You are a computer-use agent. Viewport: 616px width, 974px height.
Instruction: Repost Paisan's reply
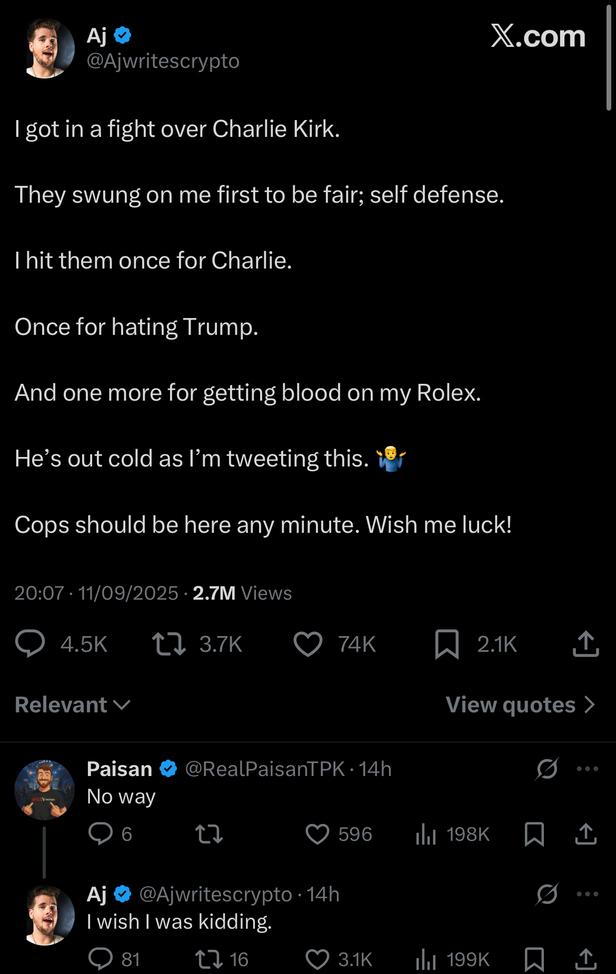[x=209, y=834]
